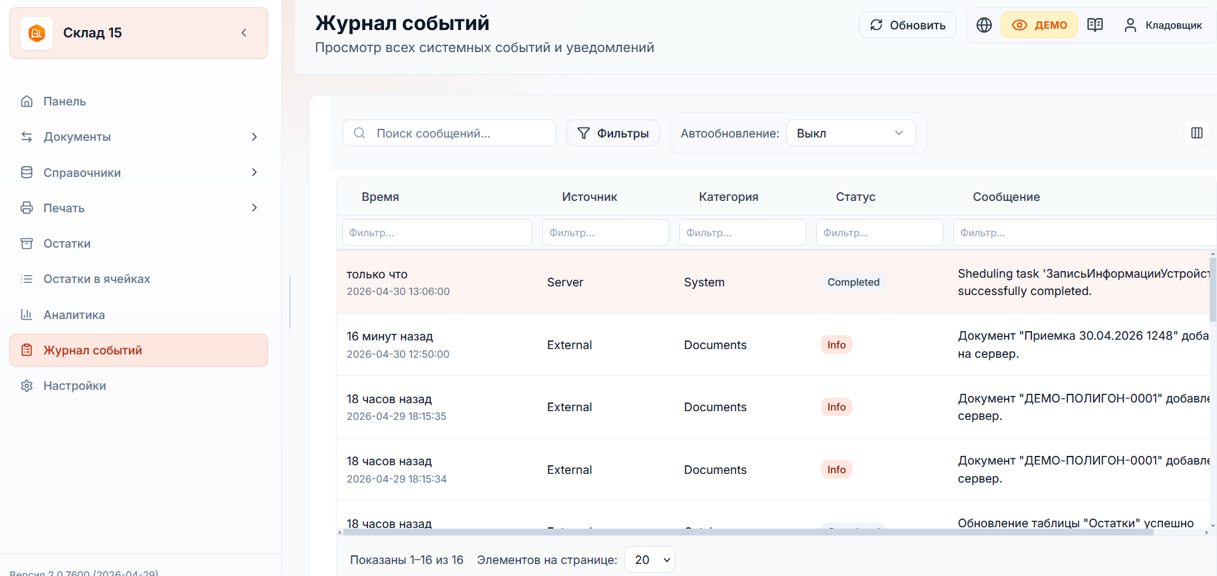Click the message about Приемка 30.04.2026 1248
This screenshot has width=1217, height=576.
(1083, 344)
